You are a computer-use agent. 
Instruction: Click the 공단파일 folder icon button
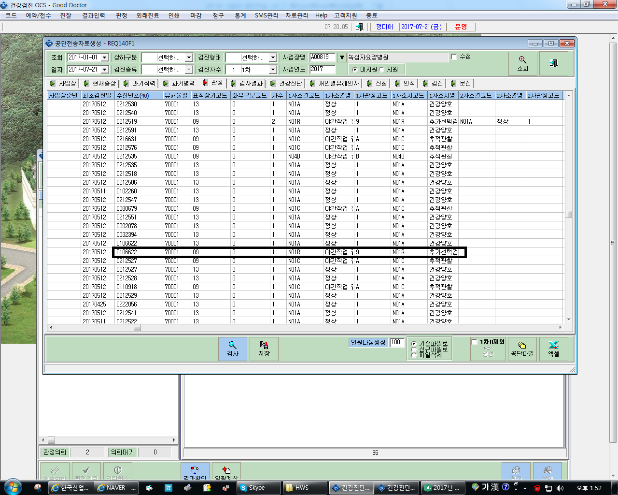(x=522, y=349)
